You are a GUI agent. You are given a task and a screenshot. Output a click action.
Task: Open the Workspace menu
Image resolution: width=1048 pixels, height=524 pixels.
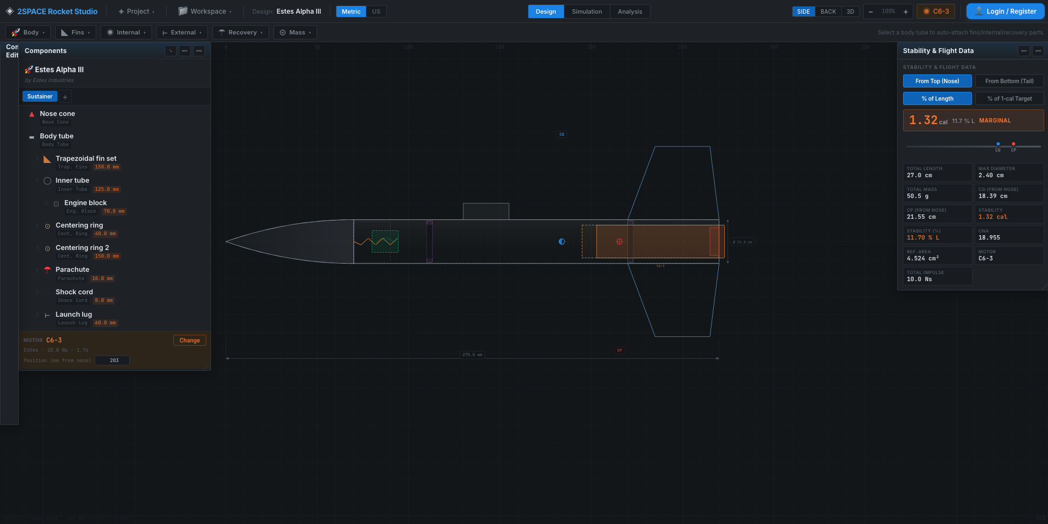pos(205,11)
